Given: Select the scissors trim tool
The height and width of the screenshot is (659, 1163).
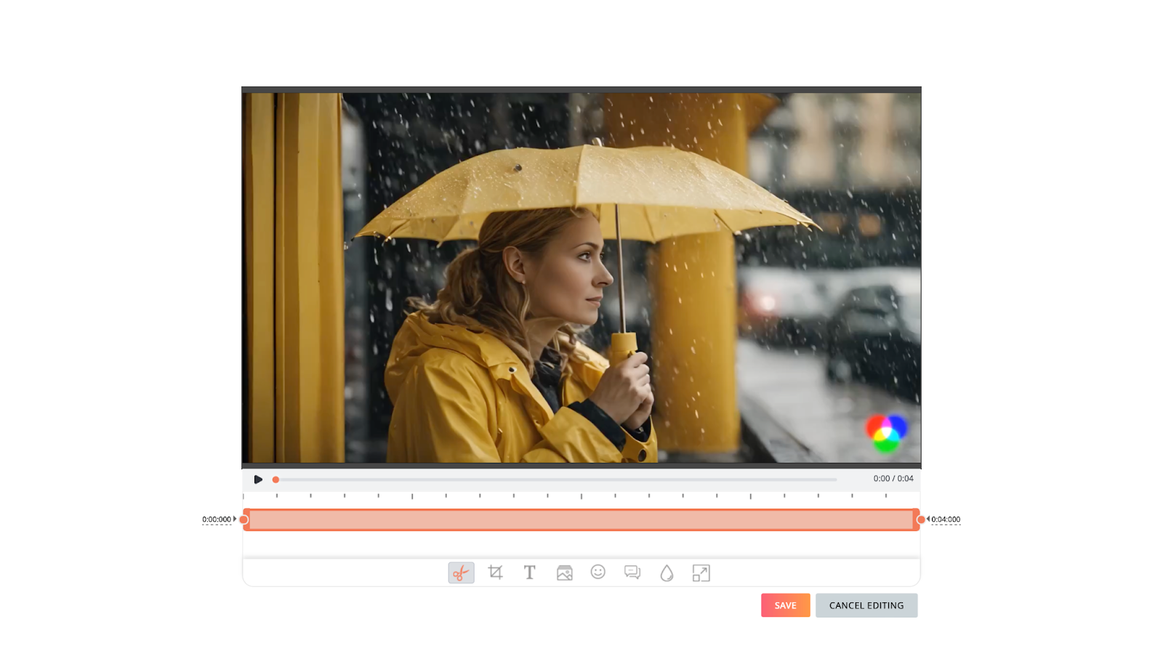Looking at the screenshot, I should point(461,573).
